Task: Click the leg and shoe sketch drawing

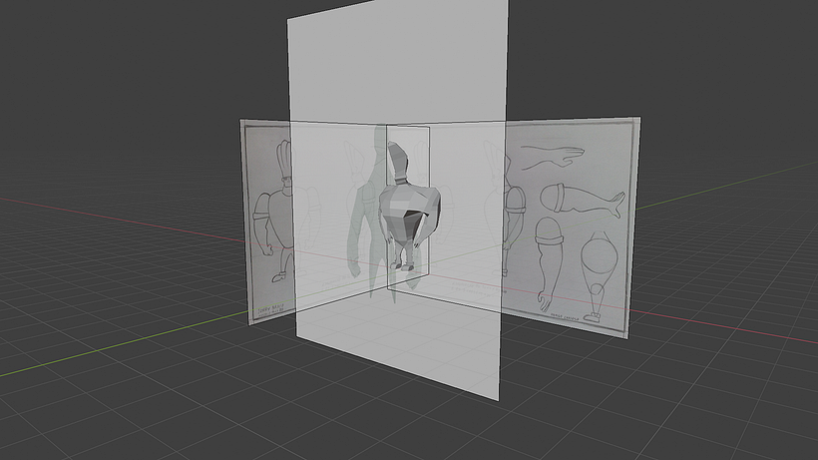Action: pos(599,276)
